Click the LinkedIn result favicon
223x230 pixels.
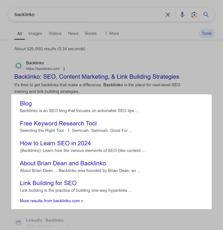click(x=19, y=223)
